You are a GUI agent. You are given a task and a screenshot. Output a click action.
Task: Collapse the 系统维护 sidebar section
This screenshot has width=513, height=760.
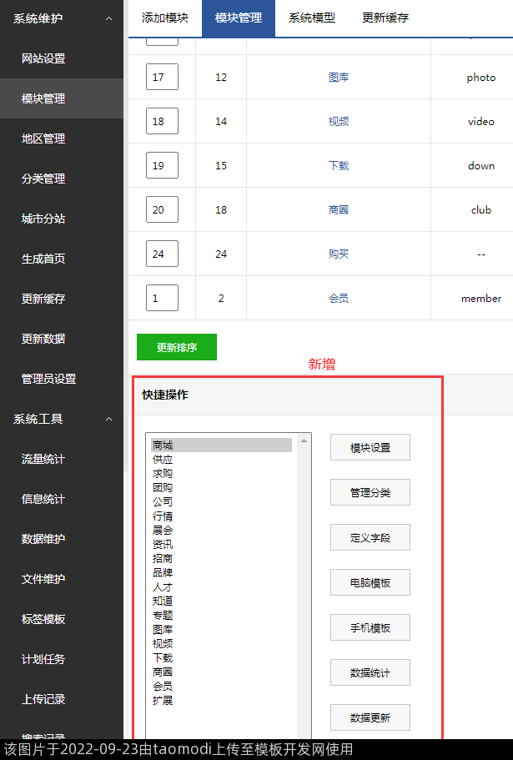point(108,18)
